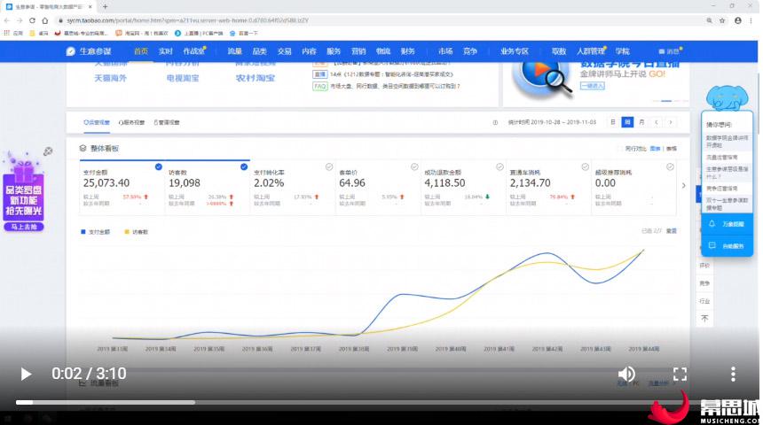Image resolution: width=763 pixels, height=425 pixels.
Task: Click the 重置 reset link
Action: (672, 231)
